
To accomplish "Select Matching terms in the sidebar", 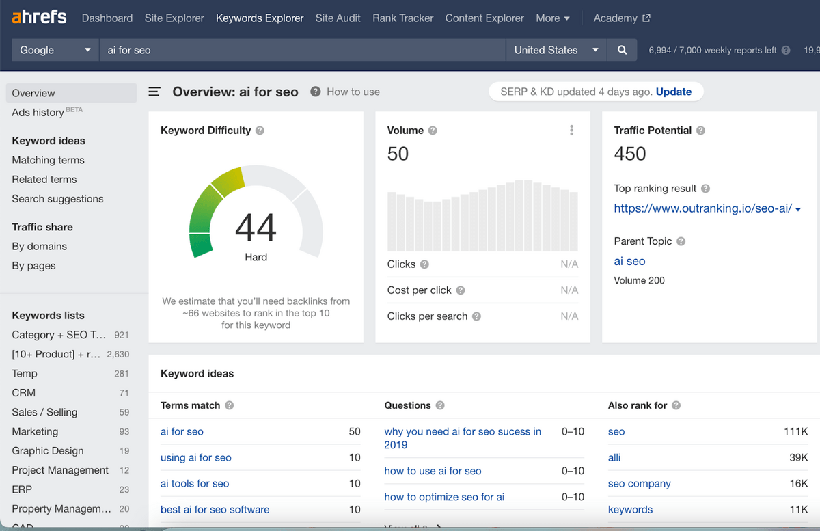I will tap(48, 160).
